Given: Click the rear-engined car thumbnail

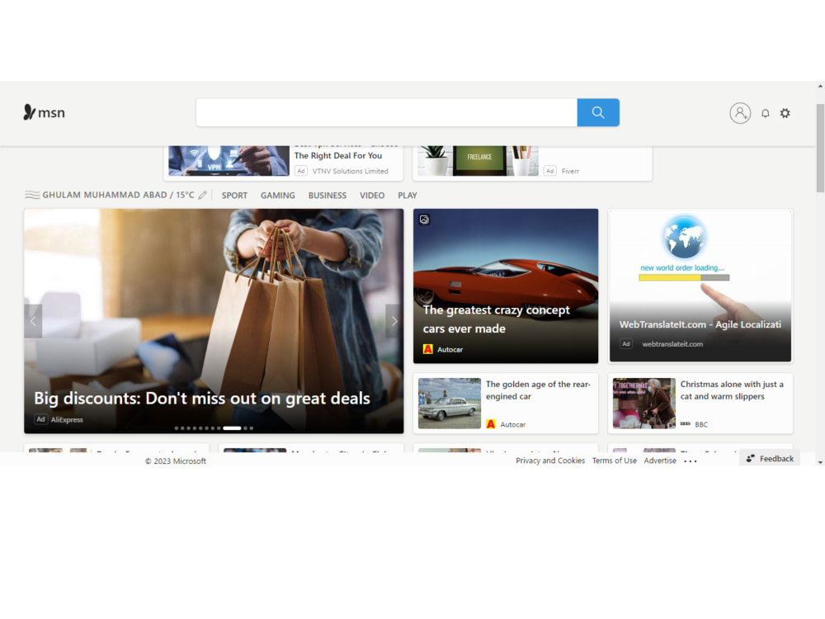Looking at the screenshot, I should tap(450, 404).
